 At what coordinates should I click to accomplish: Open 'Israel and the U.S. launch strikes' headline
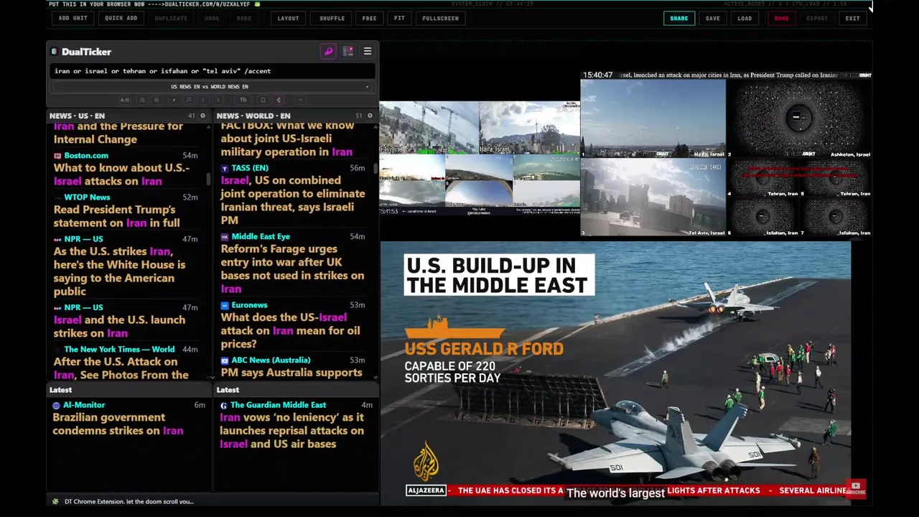(x=119, y=326)
